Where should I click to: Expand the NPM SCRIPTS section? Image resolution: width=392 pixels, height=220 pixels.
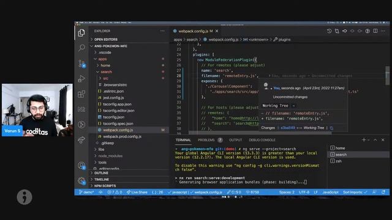[129, 186]
